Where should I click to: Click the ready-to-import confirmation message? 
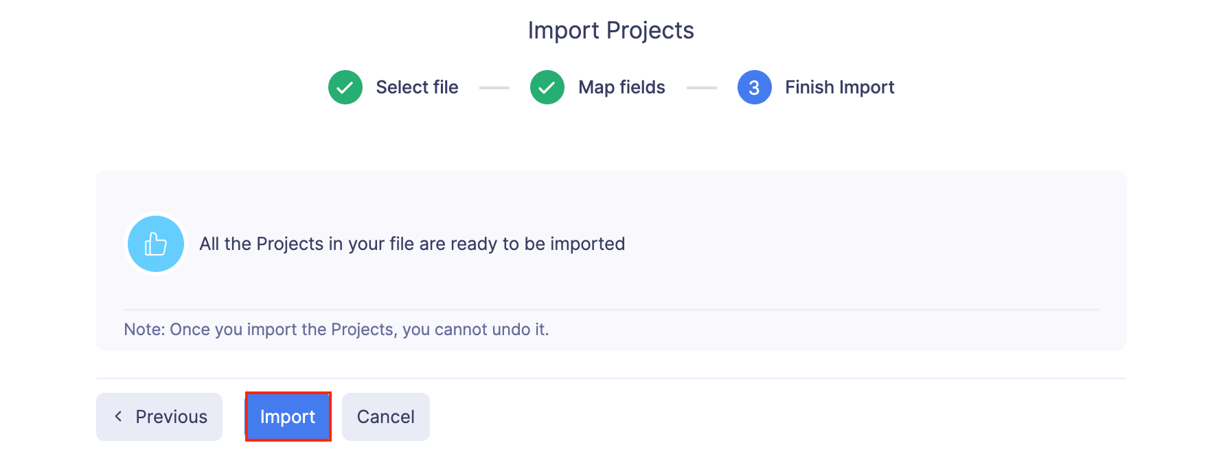tap(412, 243)
